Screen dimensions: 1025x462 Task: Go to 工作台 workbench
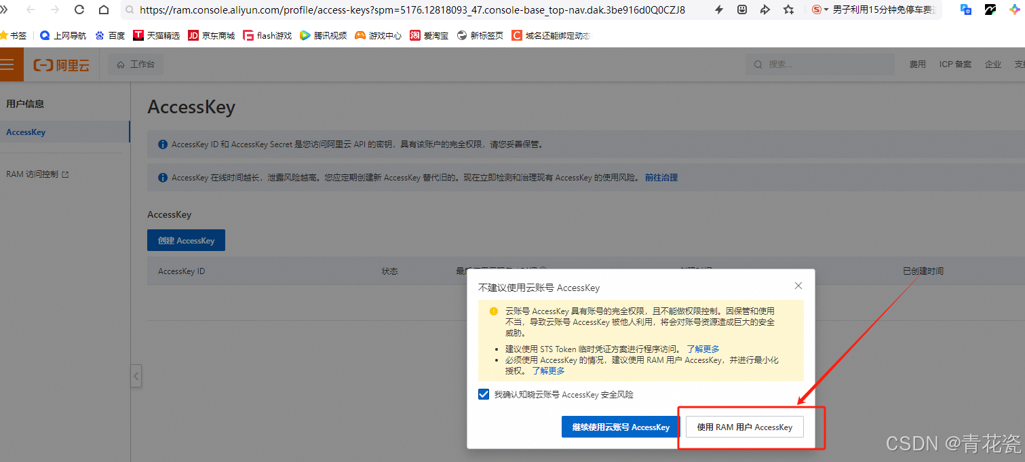coord(136,64)
